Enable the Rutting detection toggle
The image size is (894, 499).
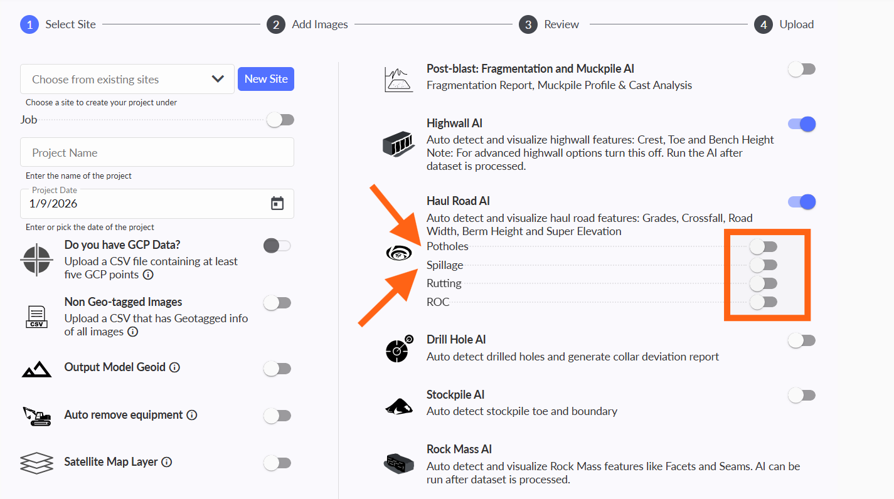coord(763,283)
